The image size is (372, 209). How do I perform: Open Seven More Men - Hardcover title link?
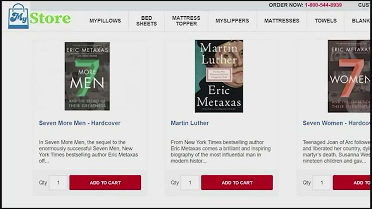point(80,123)
